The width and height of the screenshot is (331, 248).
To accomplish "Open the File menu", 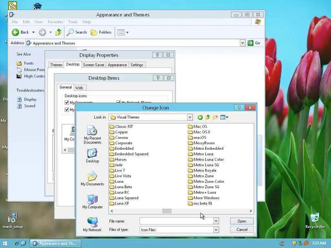I will click(x=15, y=22).
